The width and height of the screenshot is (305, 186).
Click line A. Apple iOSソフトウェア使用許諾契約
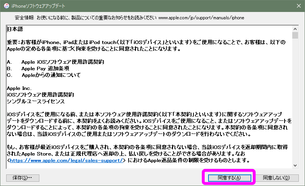[x=56, y=62]
